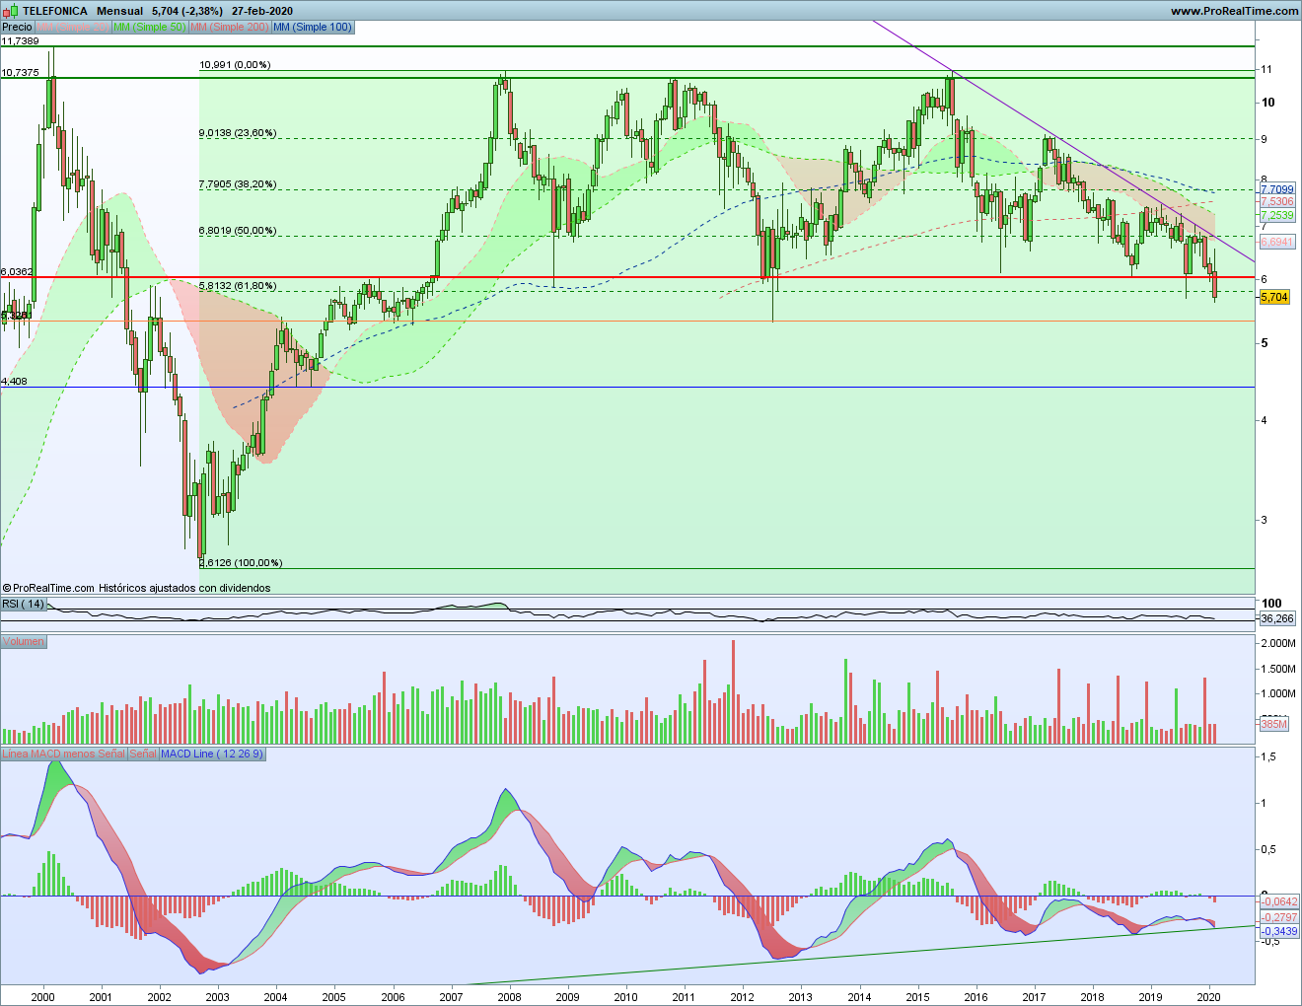Screen dimensions: 1302x1006
Task: Click the 2015 year on time axis
Action: pyautogui.click(x=917, y=997)
